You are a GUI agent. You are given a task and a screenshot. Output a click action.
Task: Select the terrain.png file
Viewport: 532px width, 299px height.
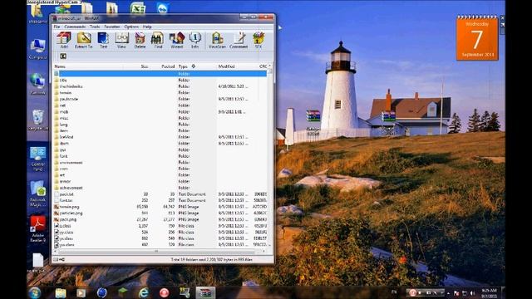pos(160,207)
